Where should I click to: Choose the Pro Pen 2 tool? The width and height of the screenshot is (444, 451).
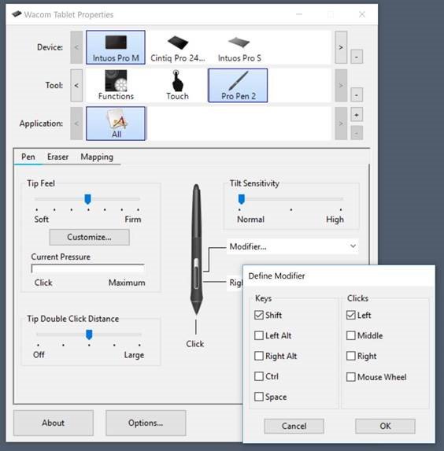click(238, 86)
